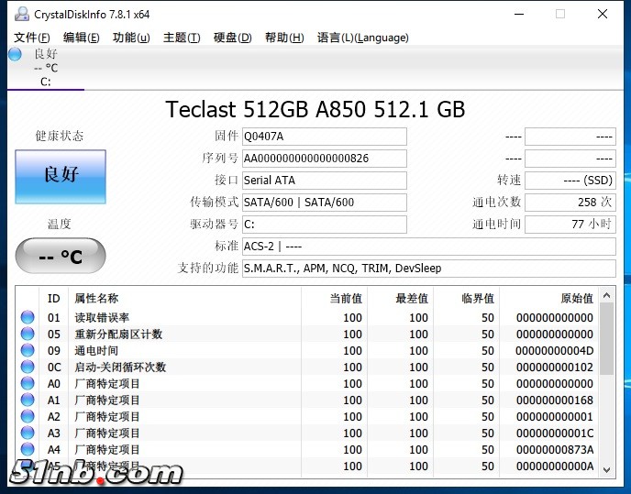Click the CrystalDiskInfo app icon in title bar
Screen dimensions: 631x494
[20, 14]
